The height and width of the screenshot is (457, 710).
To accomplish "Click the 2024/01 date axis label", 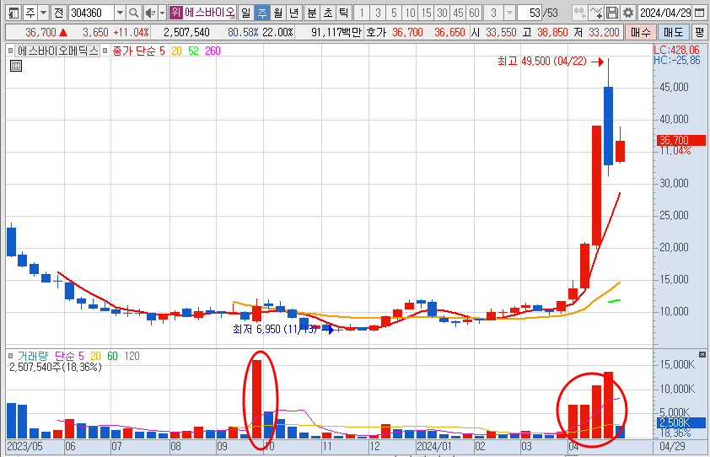I will 433,447.
